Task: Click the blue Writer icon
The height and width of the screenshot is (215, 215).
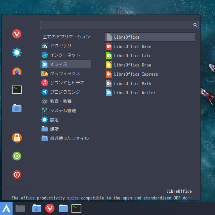Action: (x=109, y=93)
